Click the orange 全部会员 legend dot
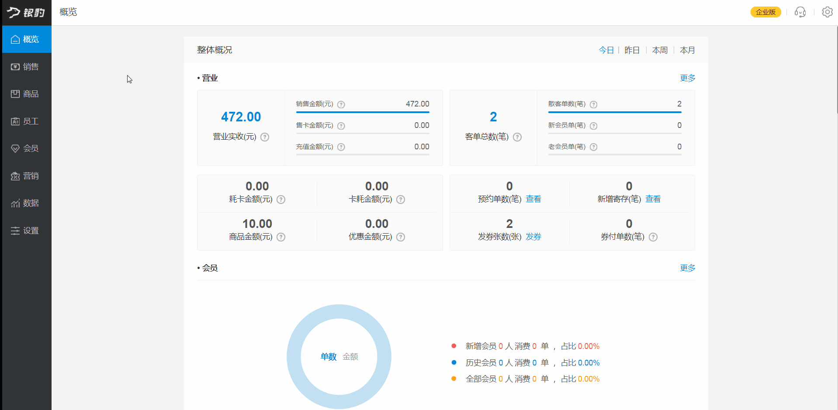Screen dimensions: 838x410 (x=454, y=379)
